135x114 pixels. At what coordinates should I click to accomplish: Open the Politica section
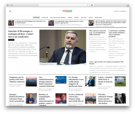(x=84, y=18)
